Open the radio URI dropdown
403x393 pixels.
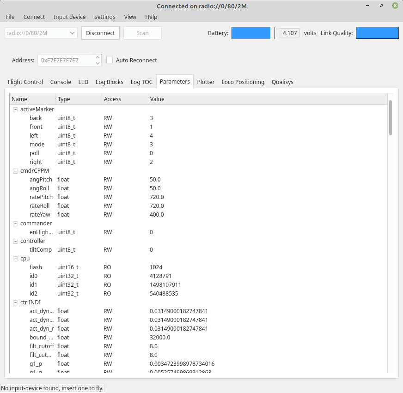[x=72, y=33]
